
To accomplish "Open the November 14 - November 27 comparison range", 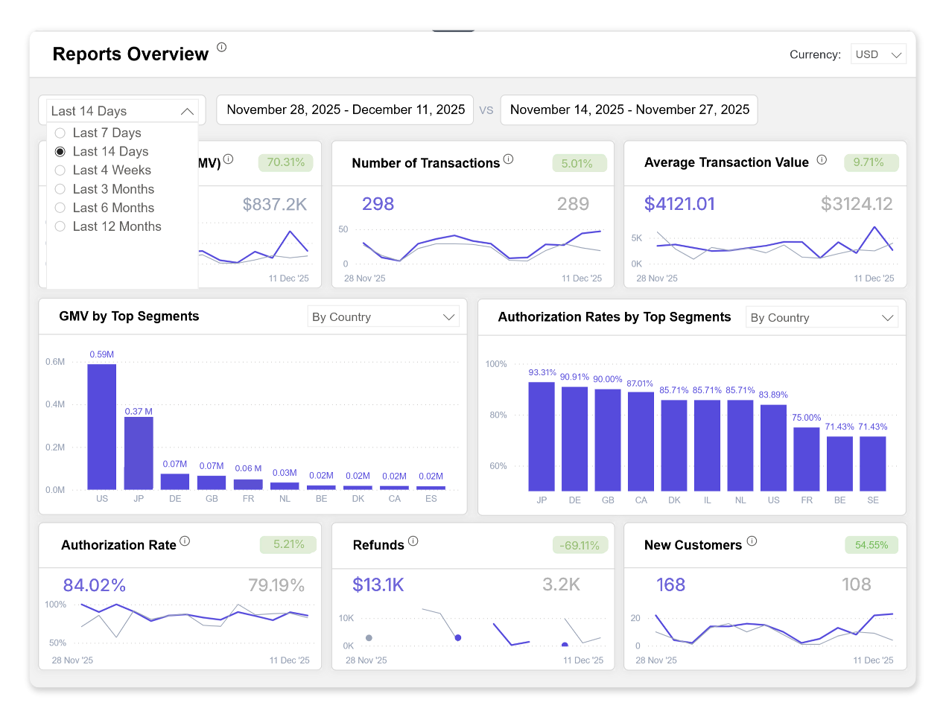I will pyautogui.click(x=629, y=109).
